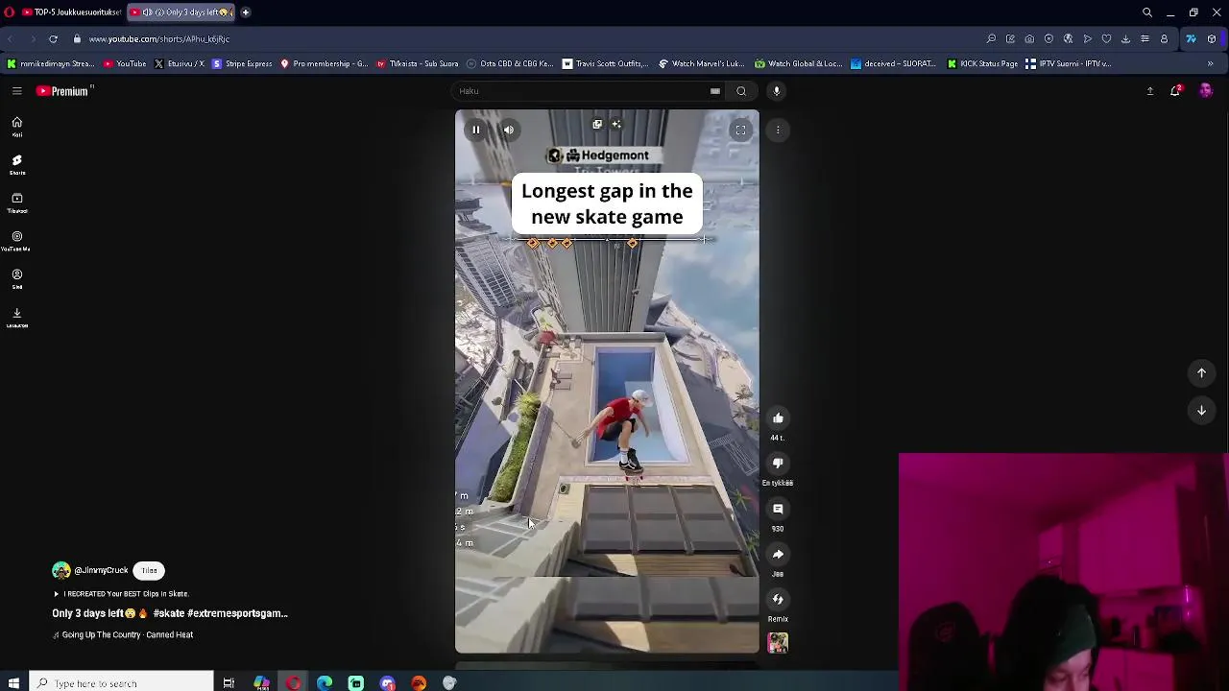This screenshot has width=1229, height=691.
Task: Pause the playing Short video
Action: pos(475,130)
